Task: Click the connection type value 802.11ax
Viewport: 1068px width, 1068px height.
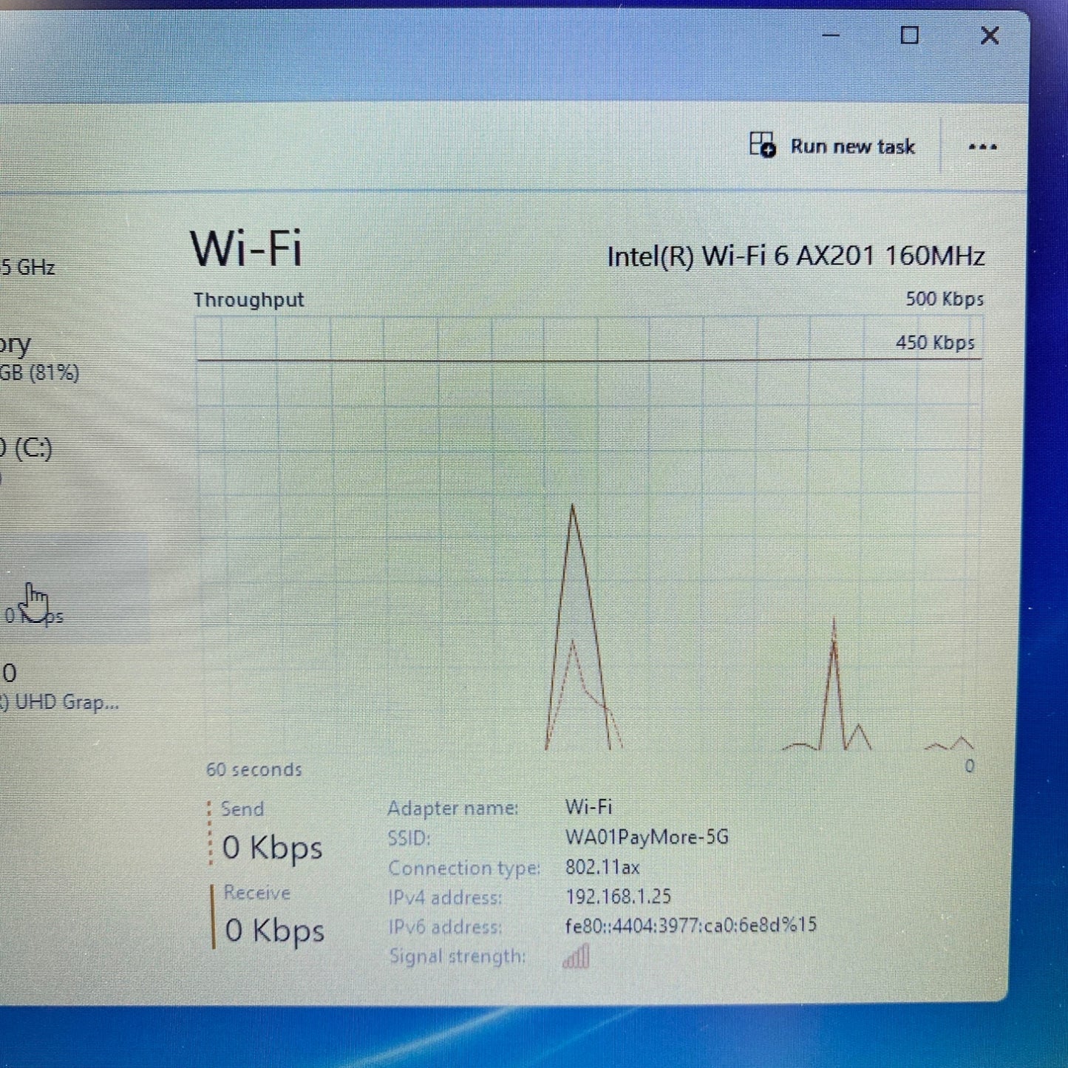Action: (602, 867)
